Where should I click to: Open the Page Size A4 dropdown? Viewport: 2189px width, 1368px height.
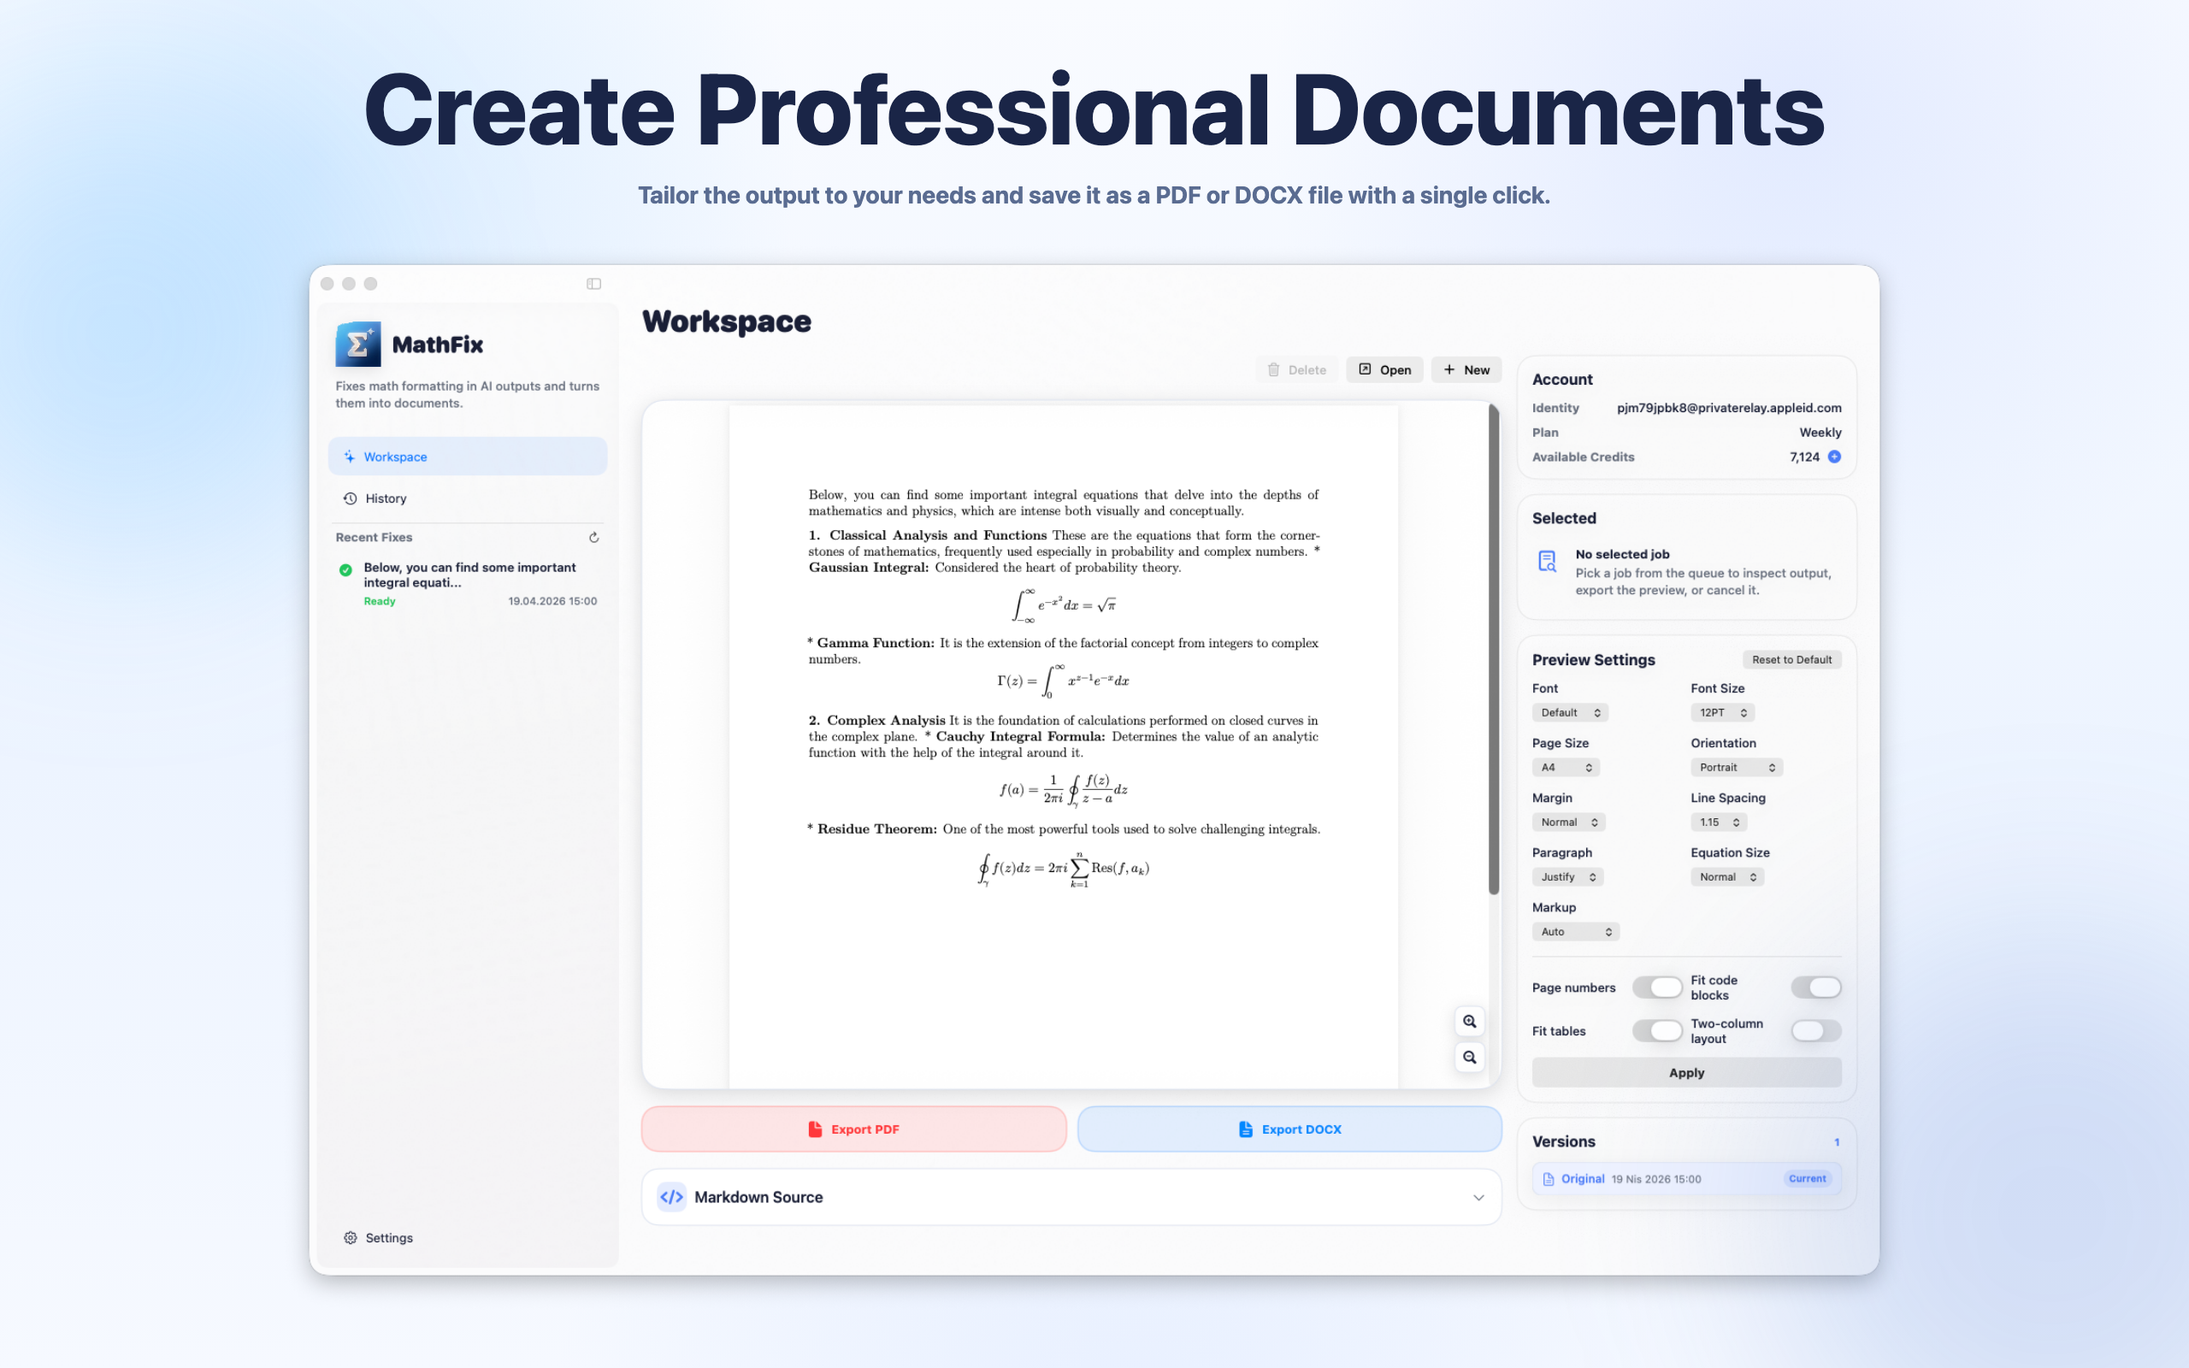pos(1566,767)
